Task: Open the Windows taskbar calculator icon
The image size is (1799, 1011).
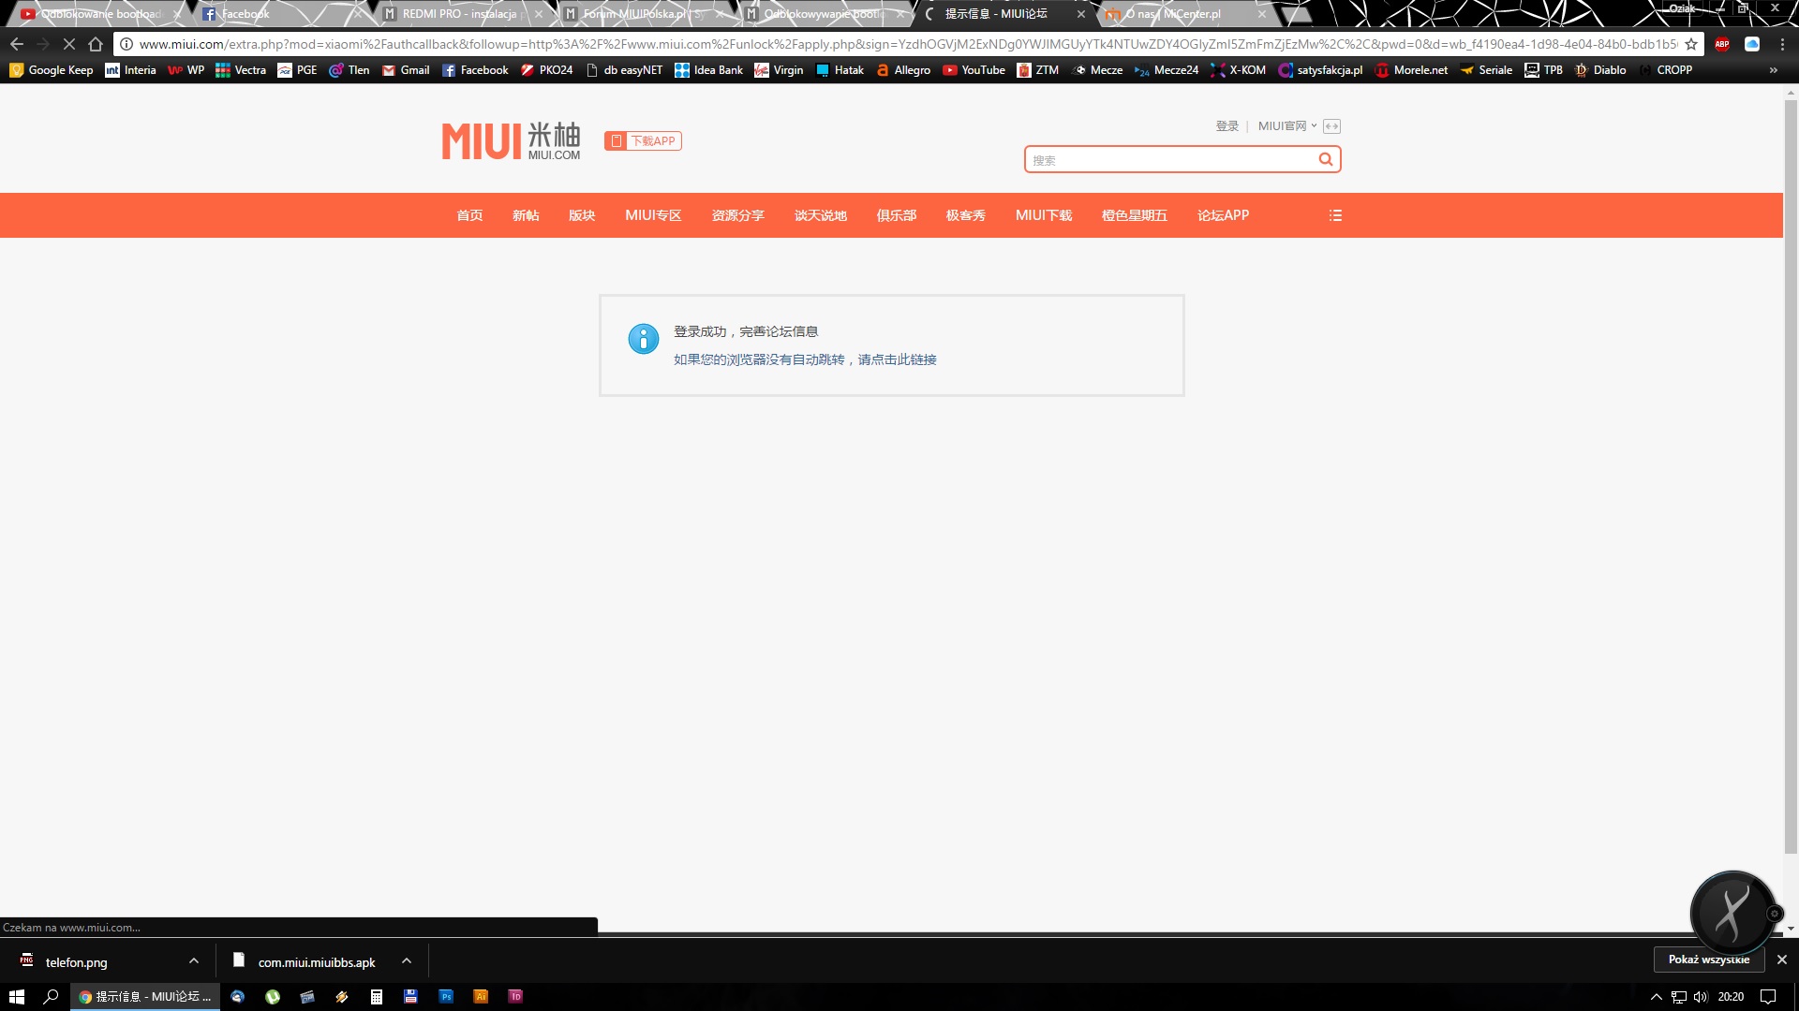Action: tap(376, 997)
